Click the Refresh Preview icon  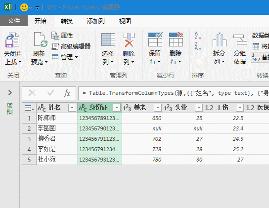(x=41, y=40)
